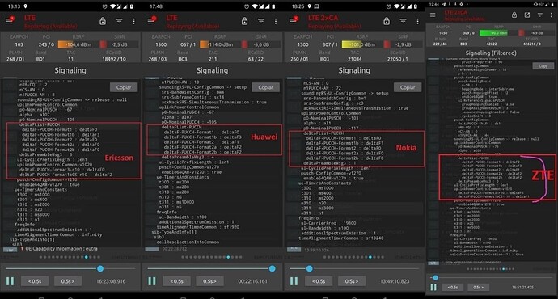
Task: Tap lock icon on Nokia LTE 2xCA screen
Action: [387, 21]
